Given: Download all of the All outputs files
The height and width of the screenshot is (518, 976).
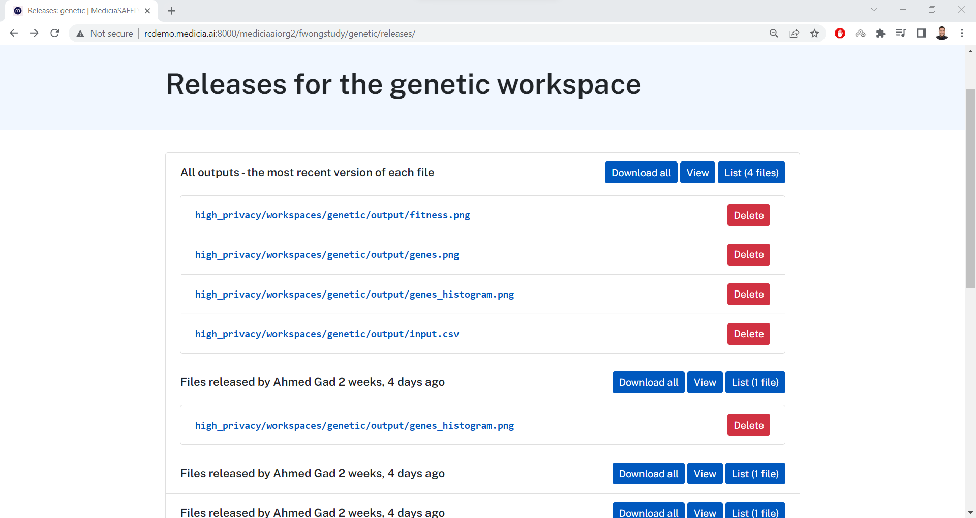Looking at the screenshot, I should [x=641, y=173].
